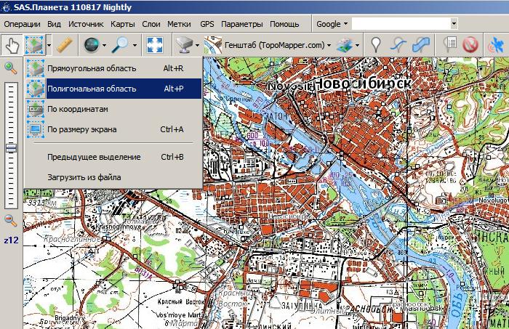The width and height of the screenshot is (509, 329).
Task: Click the vertical zoom level slider handle
Action: (11, 147)
